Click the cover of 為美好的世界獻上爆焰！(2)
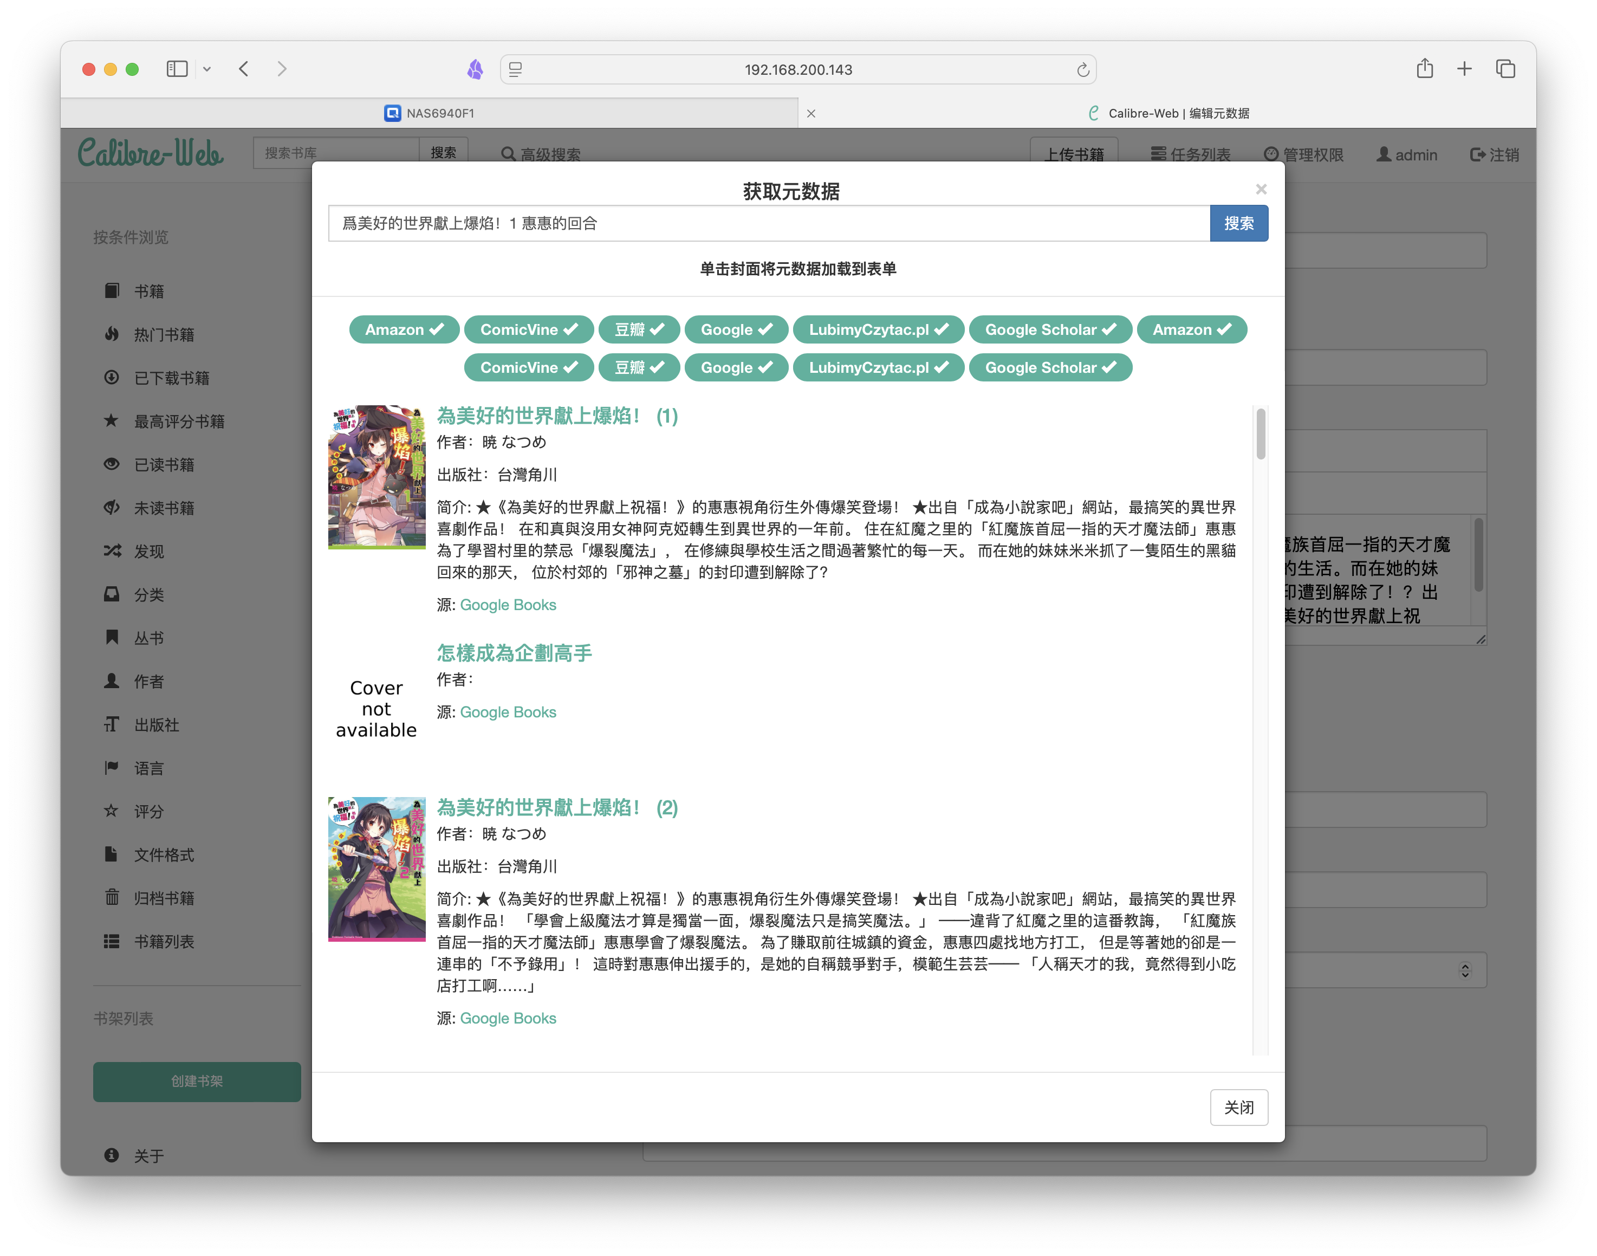 click(x=376, y=869)
